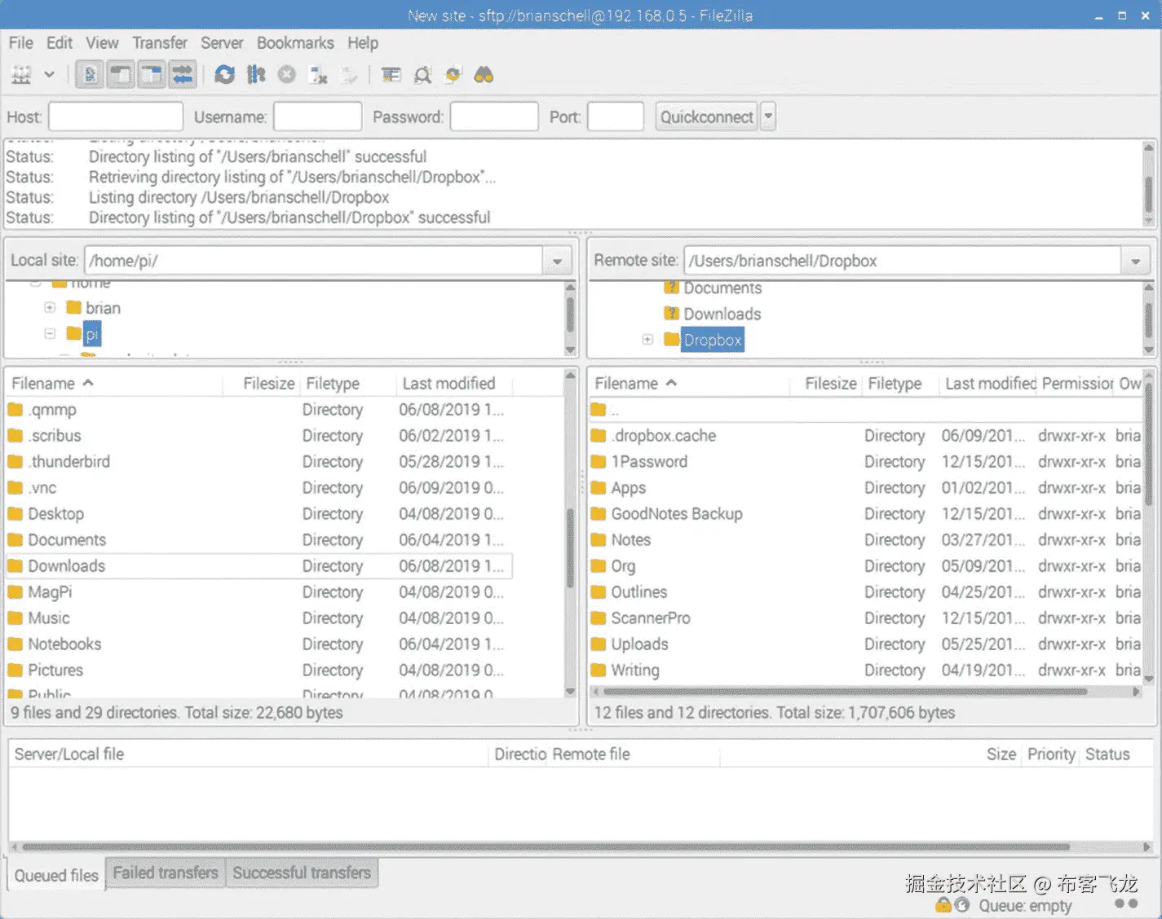This screenshot has height=919, width=1162.
Task: Open the Site Manager icon
Action: pos(21,75)
